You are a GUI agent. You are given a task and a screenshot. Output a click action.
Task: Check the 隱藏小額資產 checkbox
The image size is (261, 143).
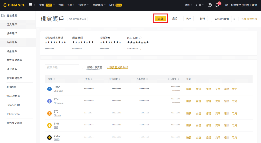(84, 67)
